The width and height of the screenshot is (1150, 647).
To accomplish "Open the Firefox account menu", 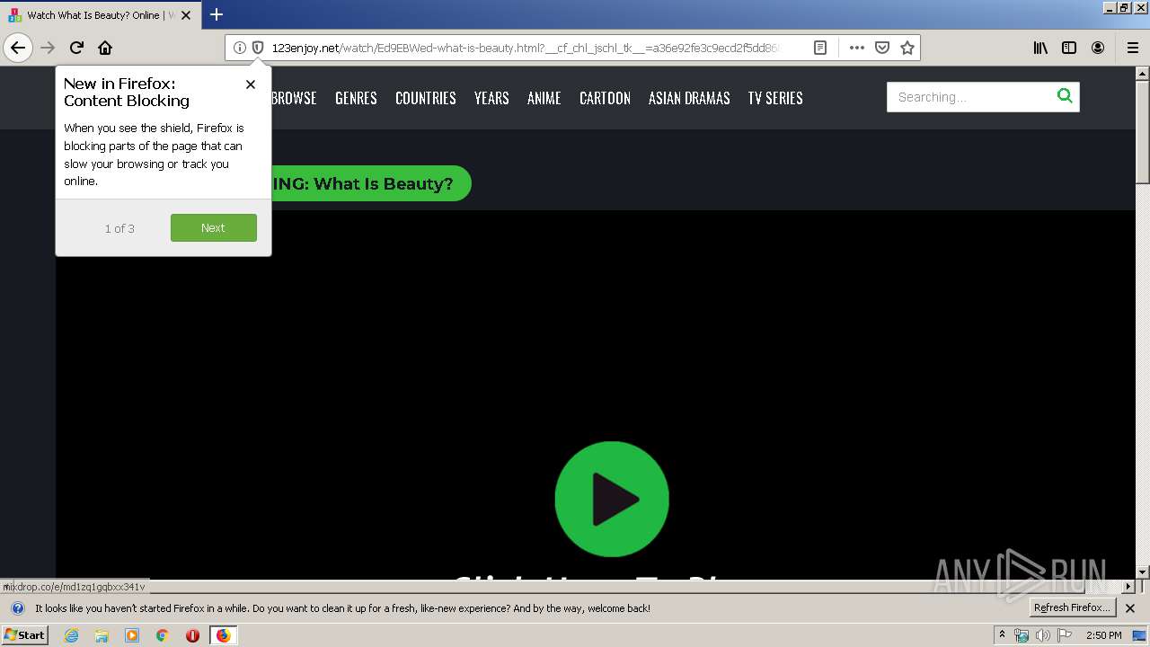I will pyautogui.click(x=1098, y=48).
